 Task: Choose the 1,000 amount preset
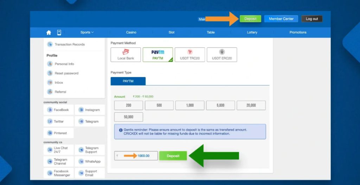coord(190,105)
